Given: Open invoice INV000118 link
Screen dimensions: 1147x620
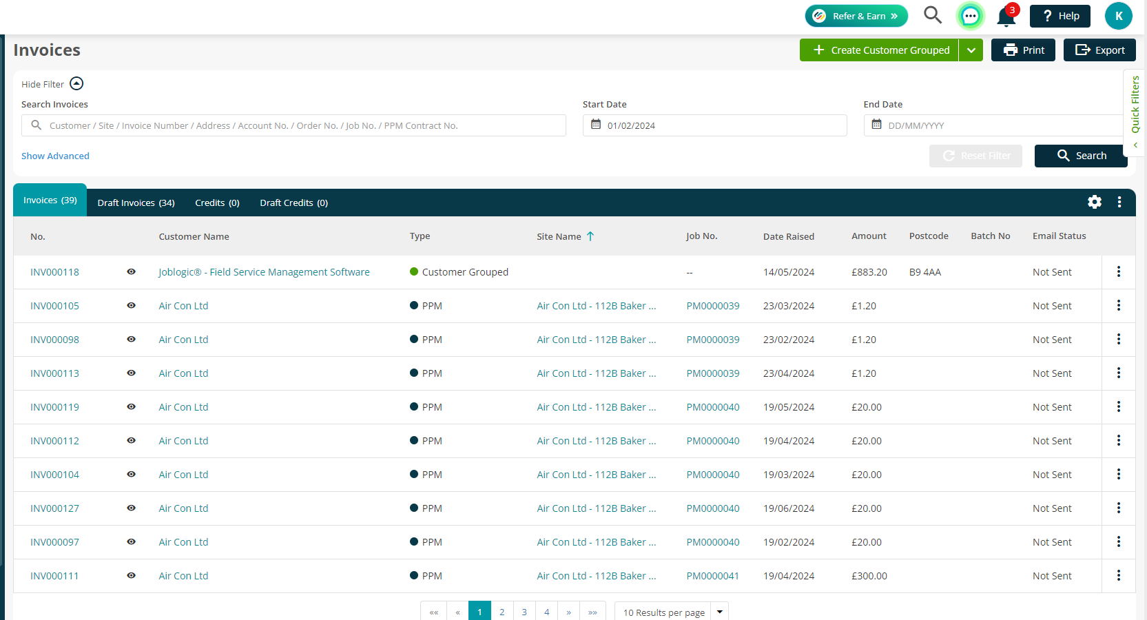Looking at the screenshot, I should point(54,272).
